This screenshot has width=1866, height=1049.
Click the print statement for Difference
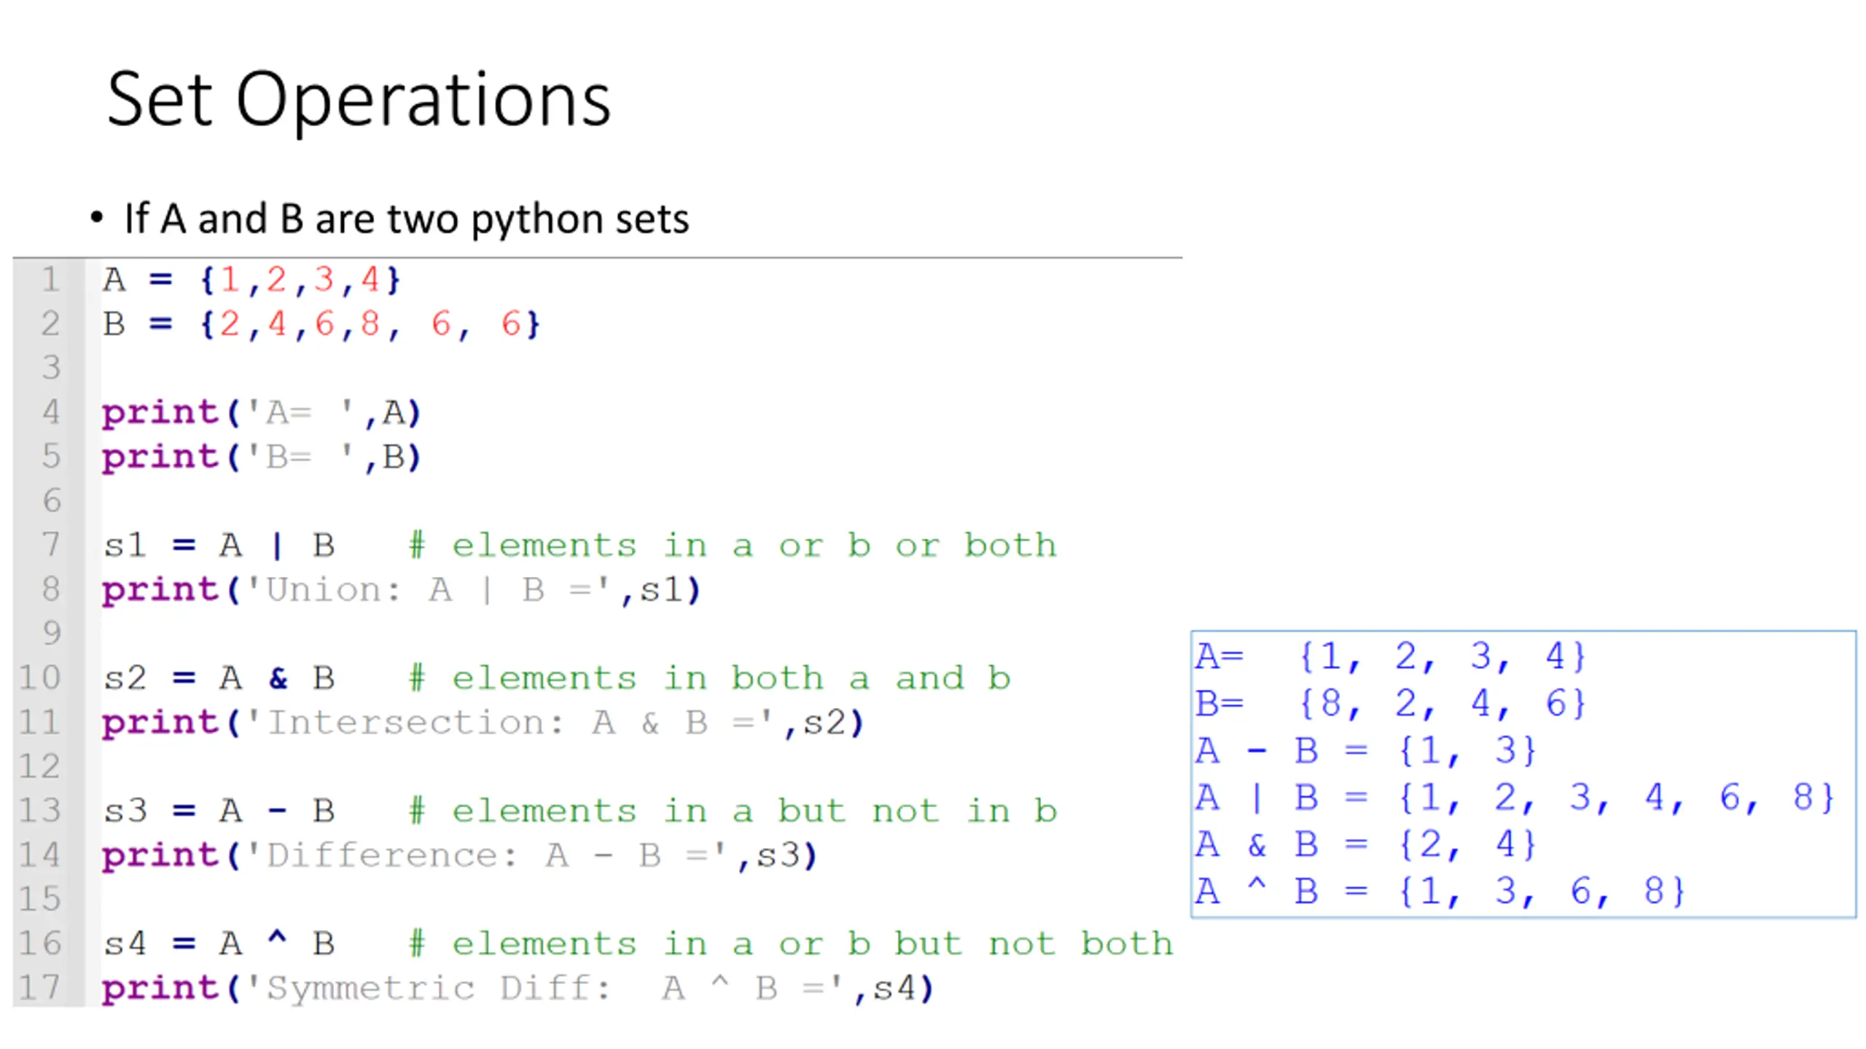(x=459, y=855)
